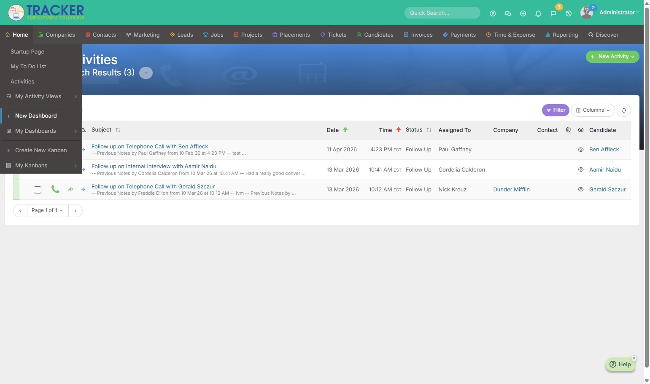Open the Administrator user menu

(x=619, y=13)
